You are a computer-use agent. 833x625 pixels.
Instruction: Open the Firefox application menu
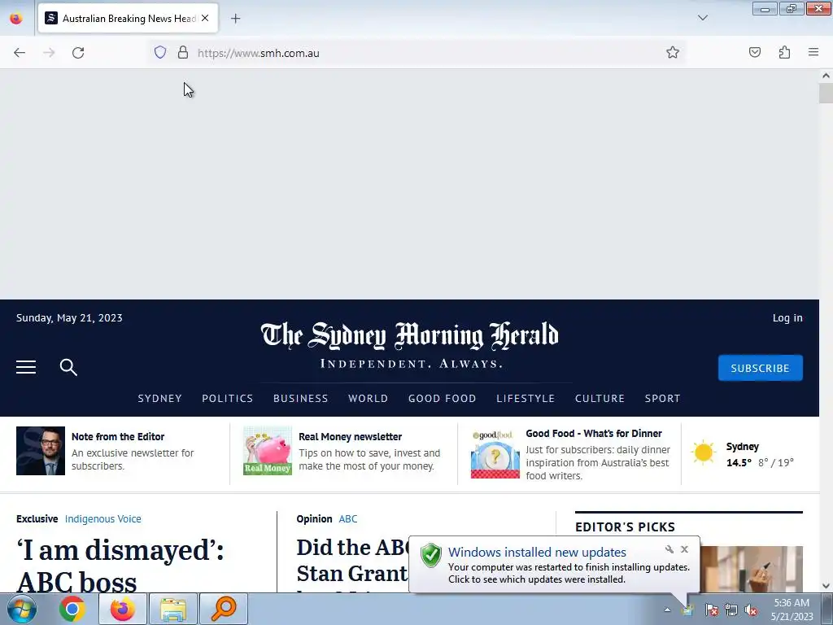pyautogui.click(x=813, y=52)
